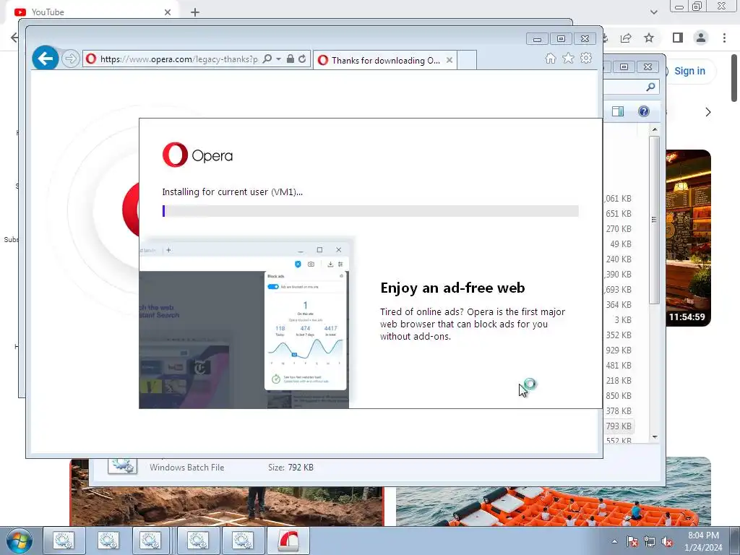
Task: Click the Chrome share page icon
Action: tap(626, 38)
